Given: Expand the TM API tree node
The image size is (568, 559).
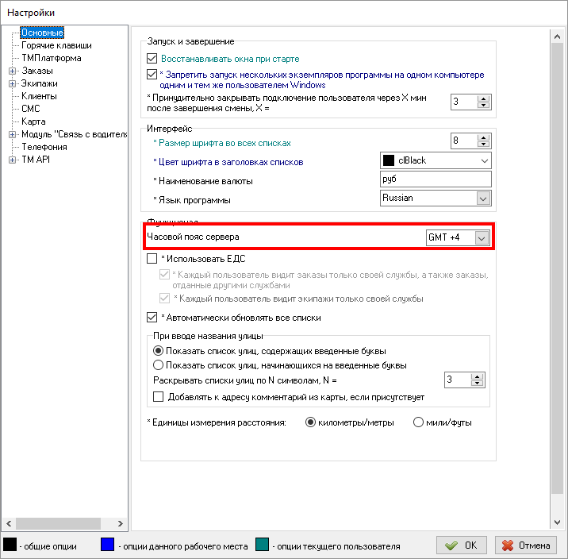Looking at the screenshot, I should pyautogui.click(x=12, y=160).
